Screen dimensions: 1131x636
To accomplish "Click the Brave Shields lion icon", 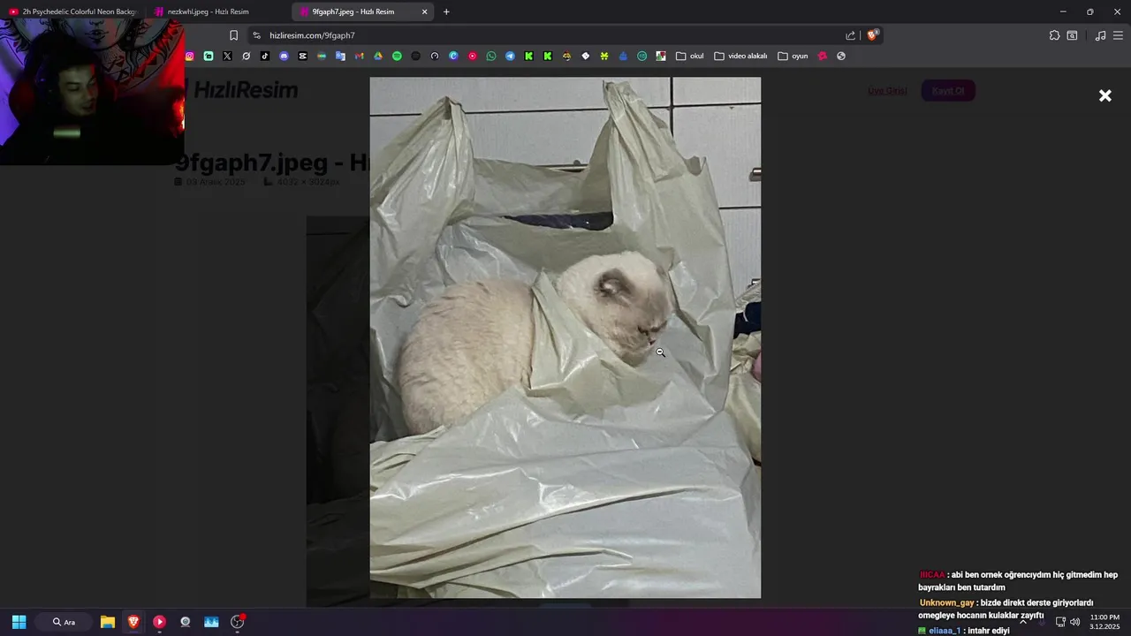I will coord(872,35).
